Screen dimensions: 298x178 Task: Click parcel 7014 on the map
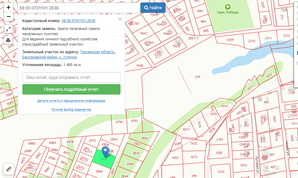(x=224, y=106)
